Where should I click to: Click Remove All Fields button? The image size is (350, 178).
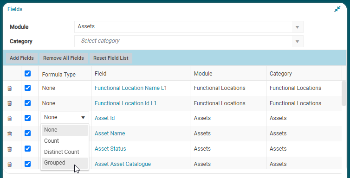coord(64,58)
